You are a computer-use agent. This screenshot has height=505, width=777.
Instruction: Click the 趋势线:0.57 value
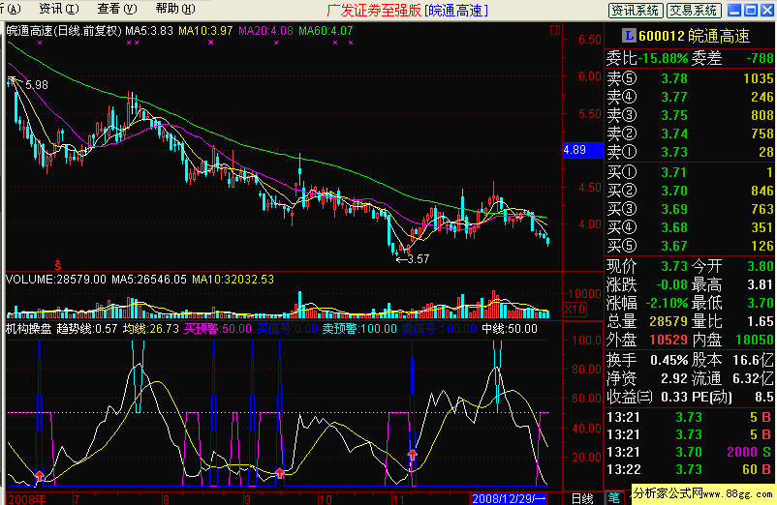click(87, 328)
